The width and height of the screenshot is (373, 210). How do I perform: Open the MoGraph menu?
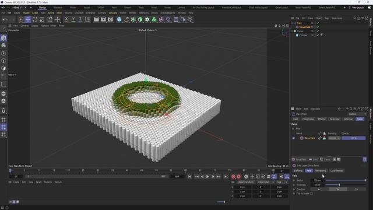click(79, 13)
